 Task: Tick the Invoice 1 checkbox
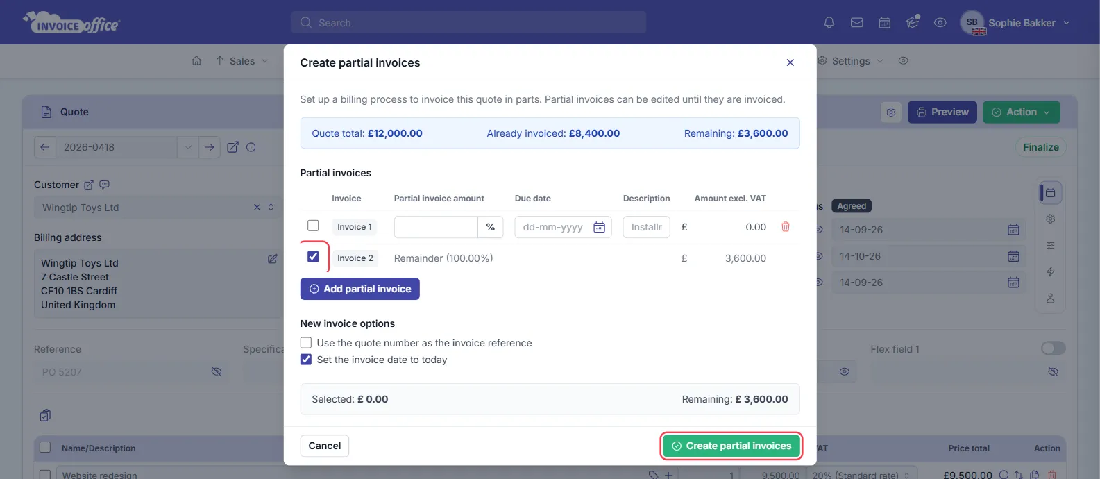pos(313,226)
